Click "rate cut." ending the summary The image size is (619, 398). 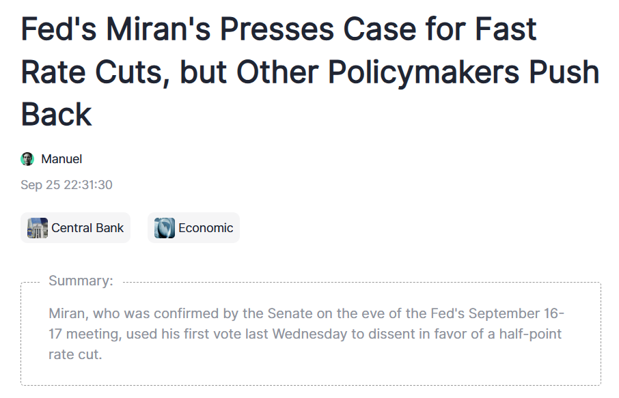point(75,356)
